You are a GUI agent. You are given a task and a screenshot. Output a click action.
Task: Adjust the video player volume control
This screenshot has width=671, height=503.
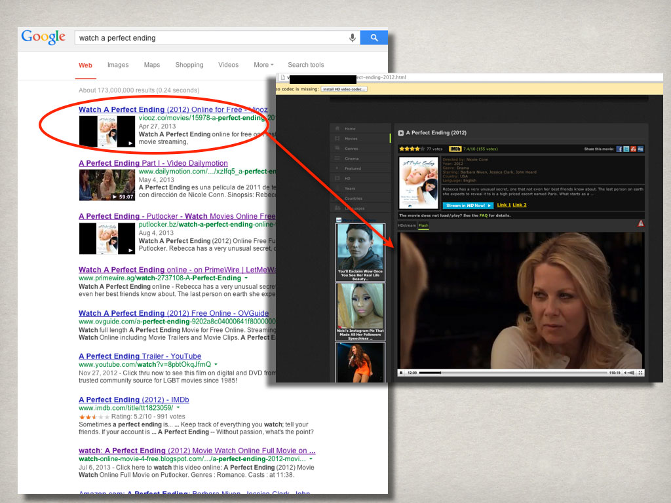pos(630,373)
